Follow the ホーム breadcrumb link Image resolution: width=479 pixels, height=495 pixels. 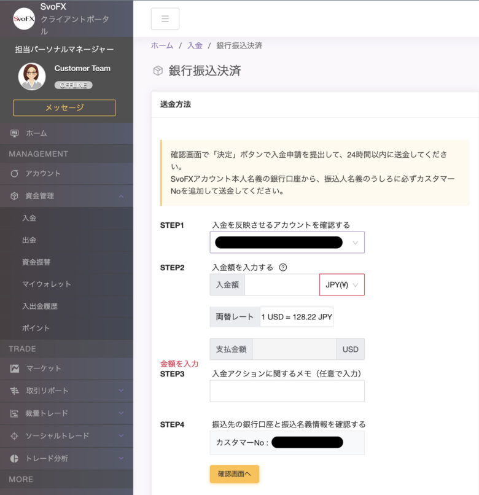162,46
